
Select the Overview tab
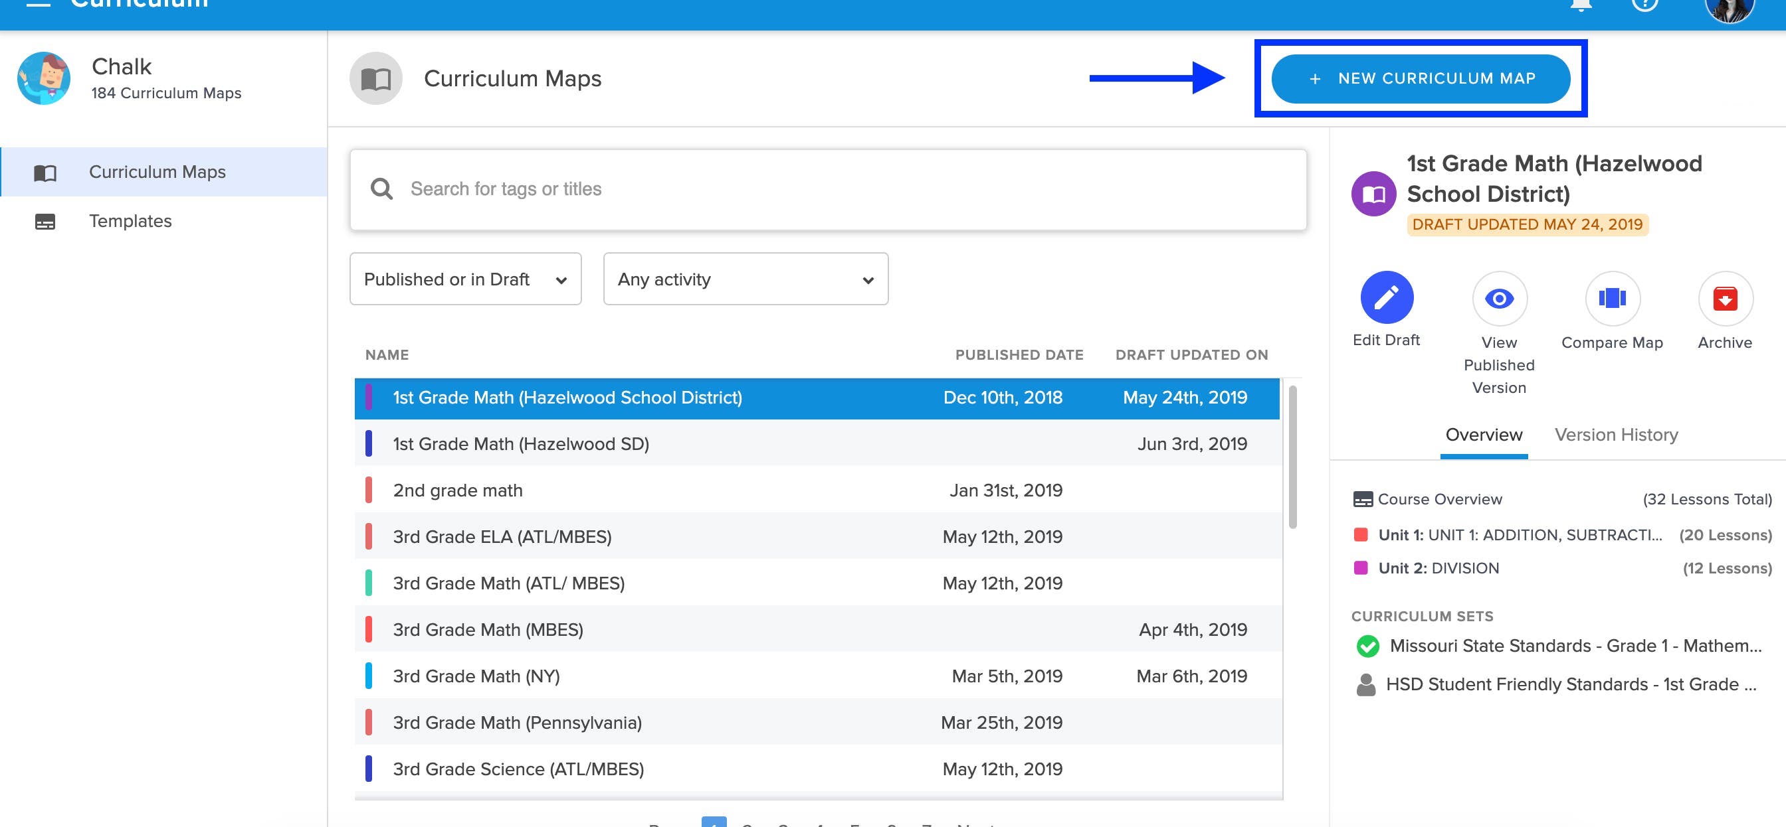pos(1483,435)
